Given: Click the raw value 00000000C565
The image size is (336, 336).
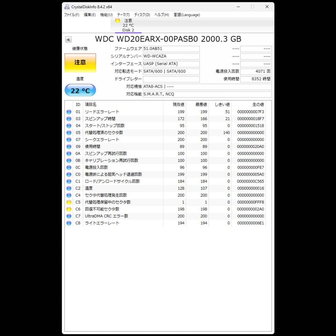Looking at the screenshot, I should [x=251, y=181].
